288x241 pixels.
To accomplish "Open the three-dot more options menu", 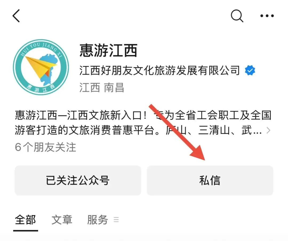I will click(x=267, y=16).
